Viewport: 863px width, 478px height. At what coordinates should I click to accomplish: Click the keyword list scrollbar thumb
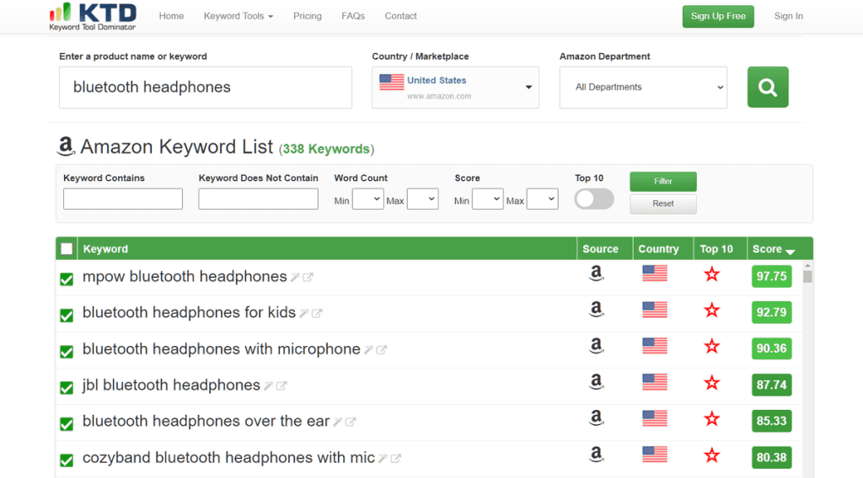(807, 276)
